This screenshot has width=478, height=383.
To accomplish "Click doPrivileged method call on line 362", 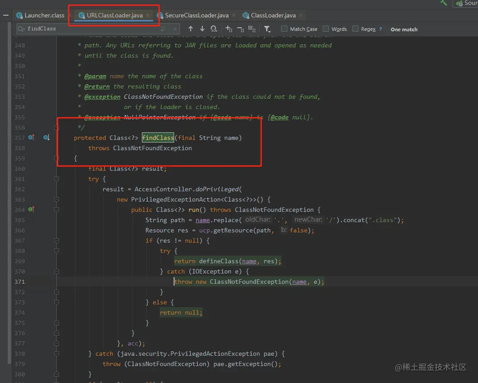I will 217,189.
